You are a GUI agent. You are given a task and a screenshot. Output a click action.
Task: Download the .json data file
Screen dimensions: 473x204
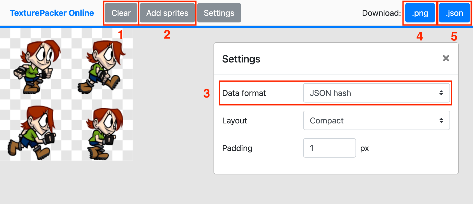454,13
